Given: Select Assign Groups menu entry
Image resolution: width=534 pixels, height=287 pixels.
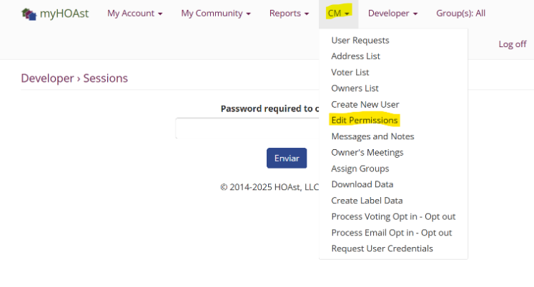Looking at the screenshot, I should (x=360, y=168).
